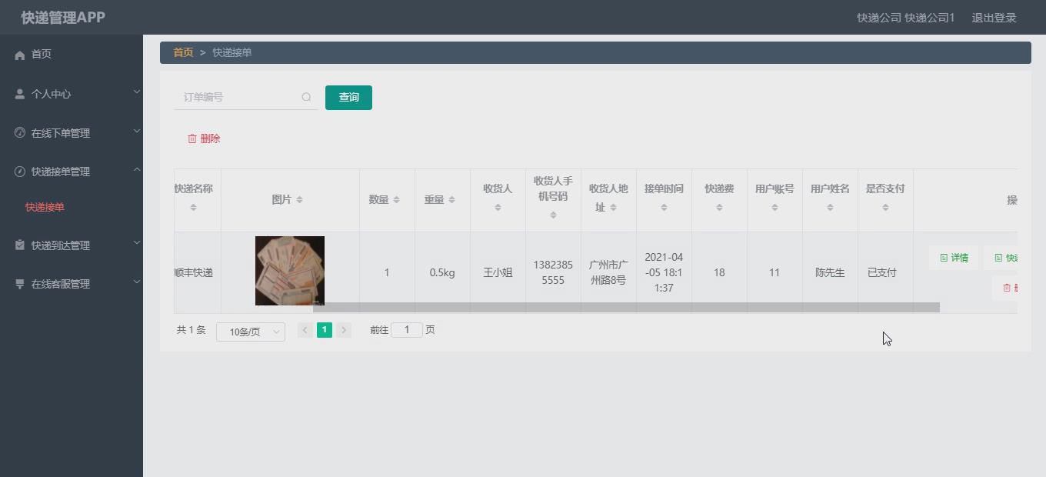The image size is (1046, 477).
Task: Collapse the 快递接单管理 sidebar section
Action: (x=72, y=171)
